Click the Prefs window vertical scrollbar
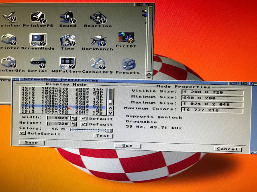The image size is (257, 192). click(149, 39)
